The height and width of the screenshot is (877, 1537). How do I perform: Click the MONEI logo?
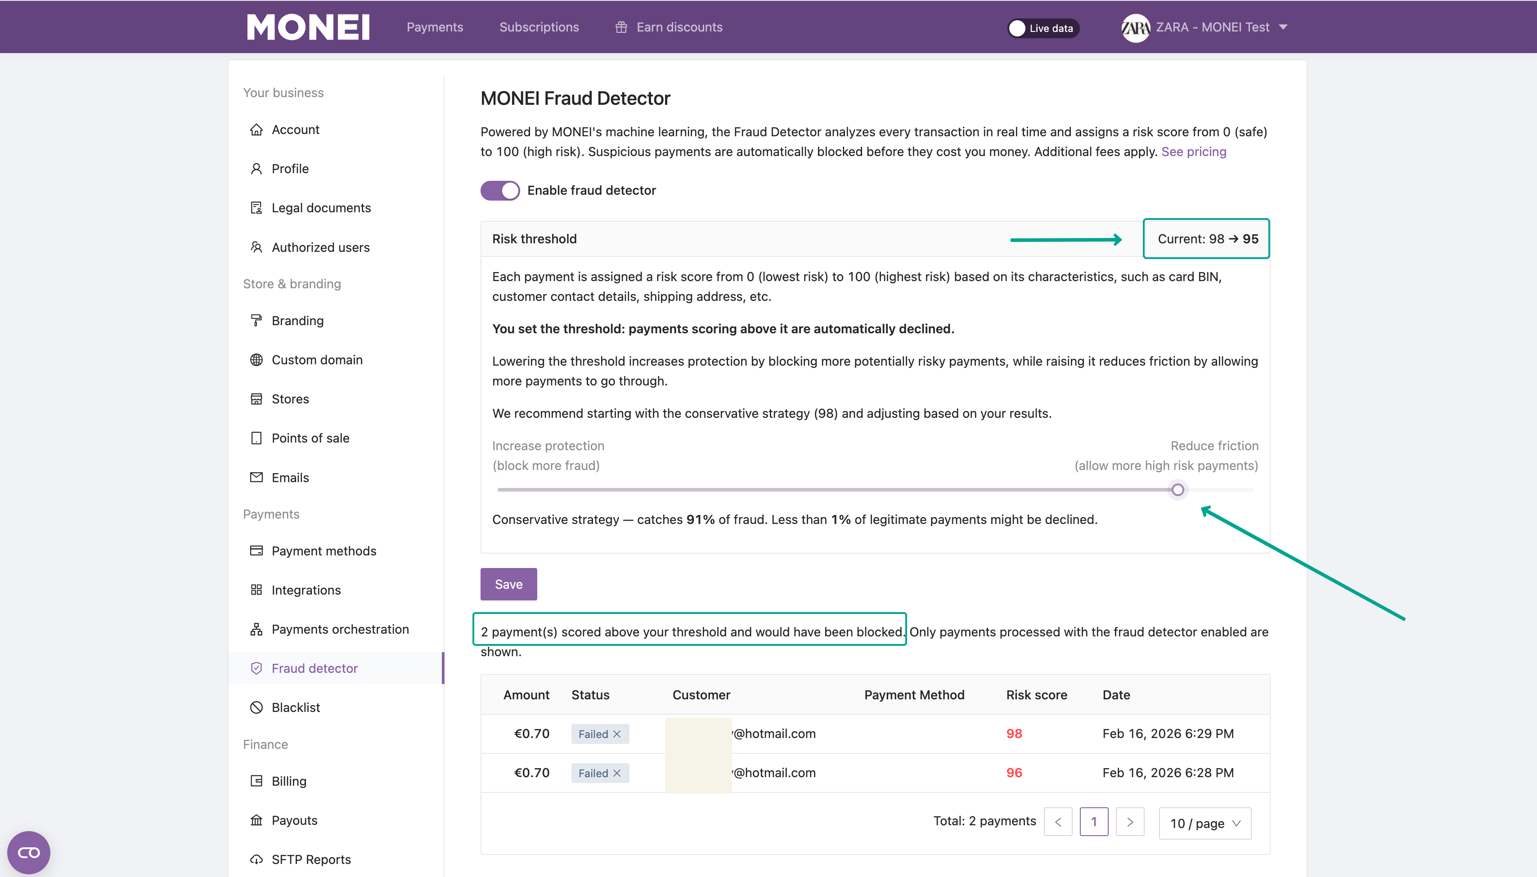point(308,27)
